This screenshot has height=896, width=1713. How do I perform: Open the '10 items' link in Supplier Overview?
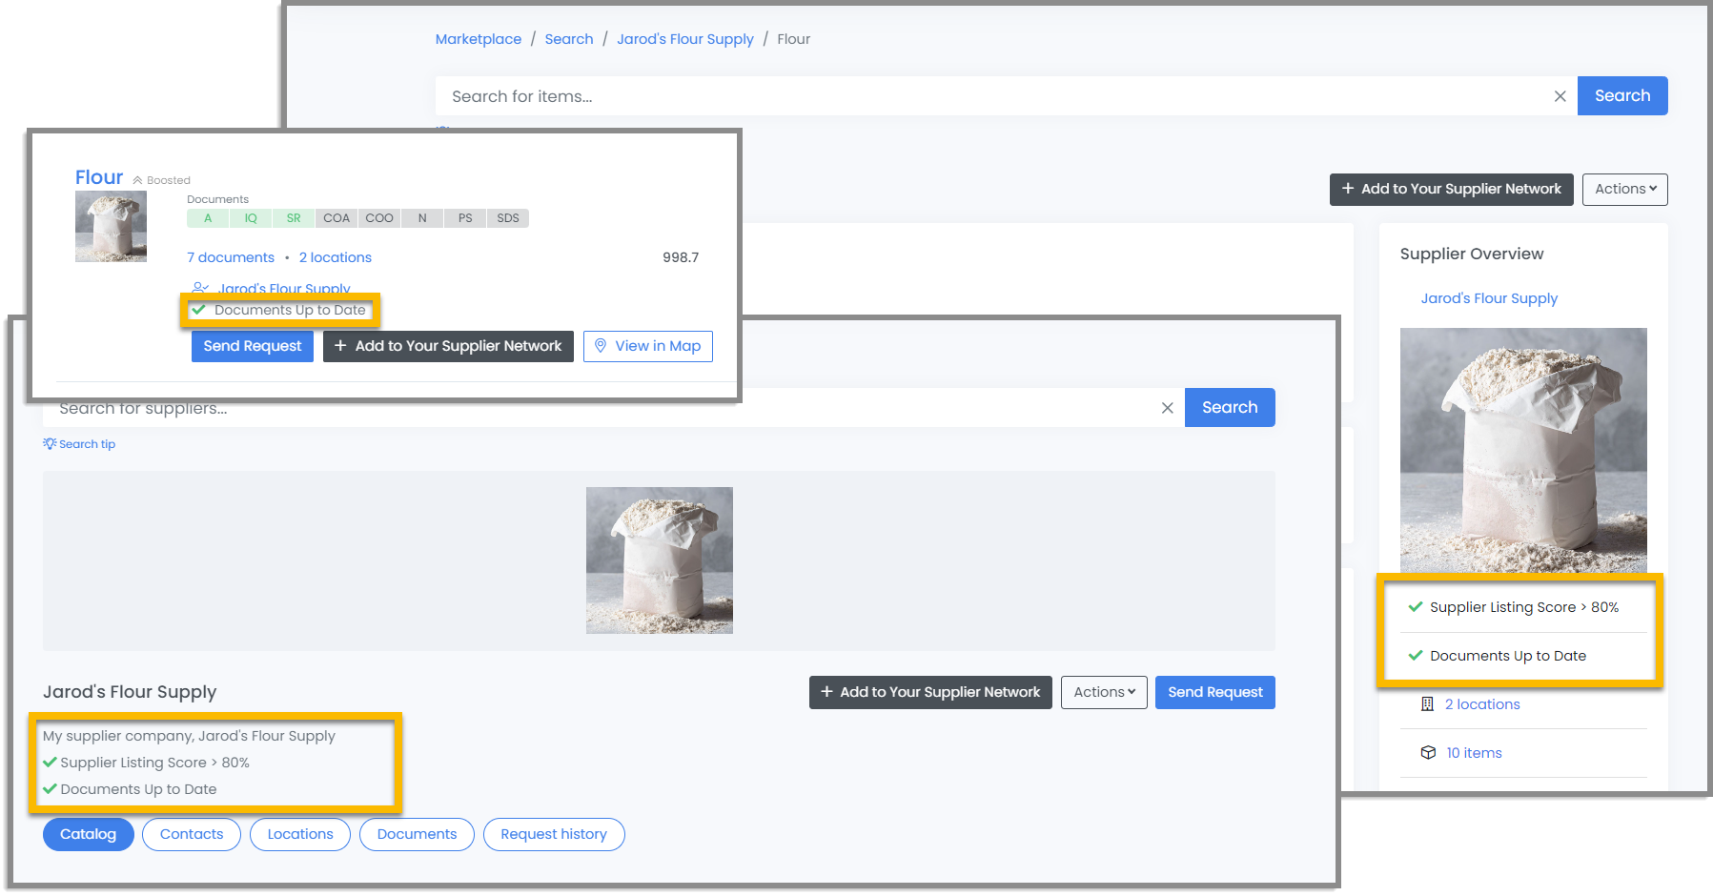click(1474, 753)
